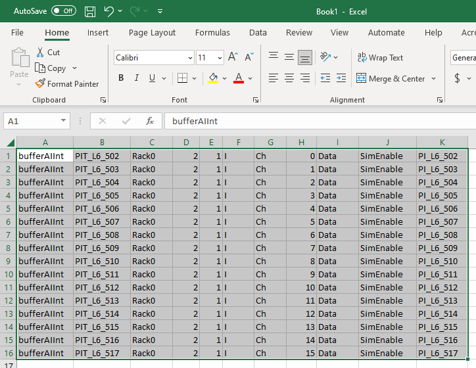Click the Save icon in title bar
476x368 pixels.
pyautogui.click(x=90, y=11)
